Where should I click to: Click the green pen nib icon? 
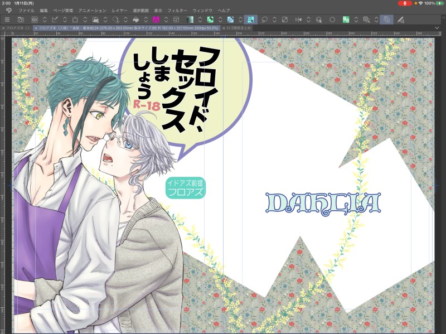pos(210,20)
